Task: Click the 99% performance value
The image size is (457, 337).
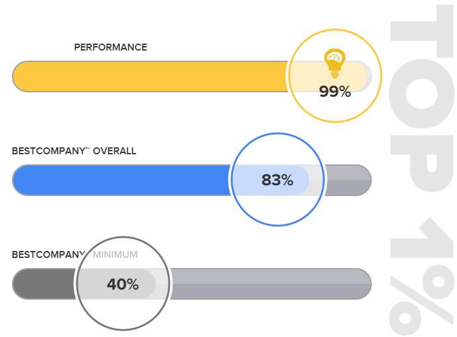Action: click(x=335, y=92)
